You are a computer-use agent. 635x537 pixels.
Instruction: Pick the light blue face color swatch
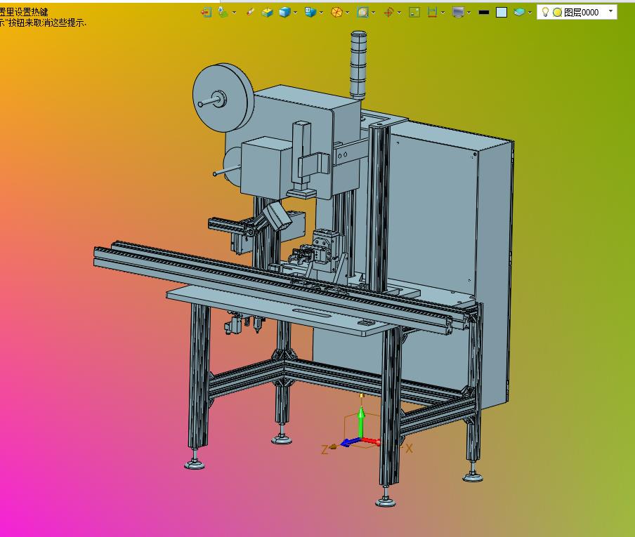(502, 13)
